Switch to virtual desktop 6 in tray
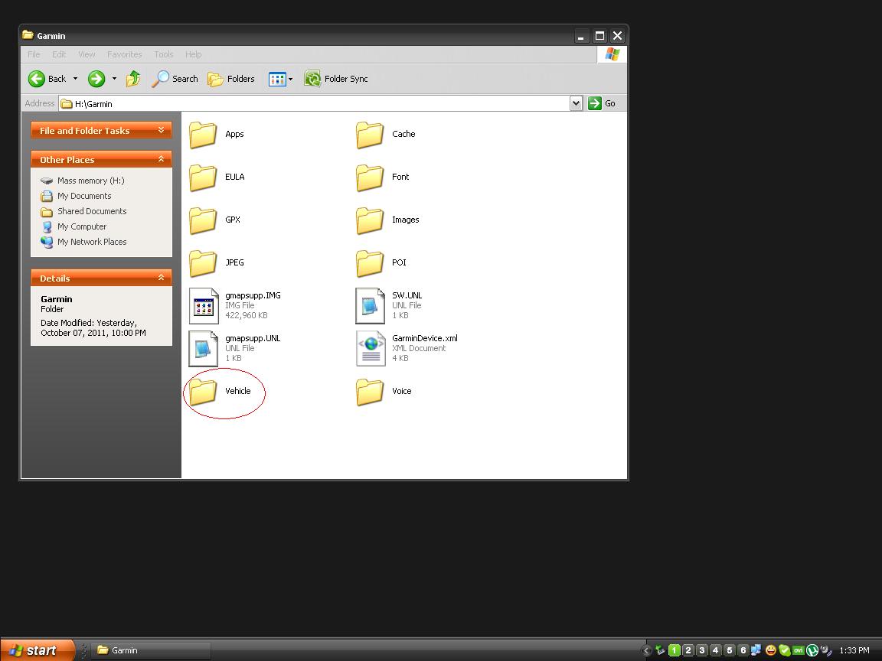The width and height of the screenshot is (882, 661). coord(743,650)
